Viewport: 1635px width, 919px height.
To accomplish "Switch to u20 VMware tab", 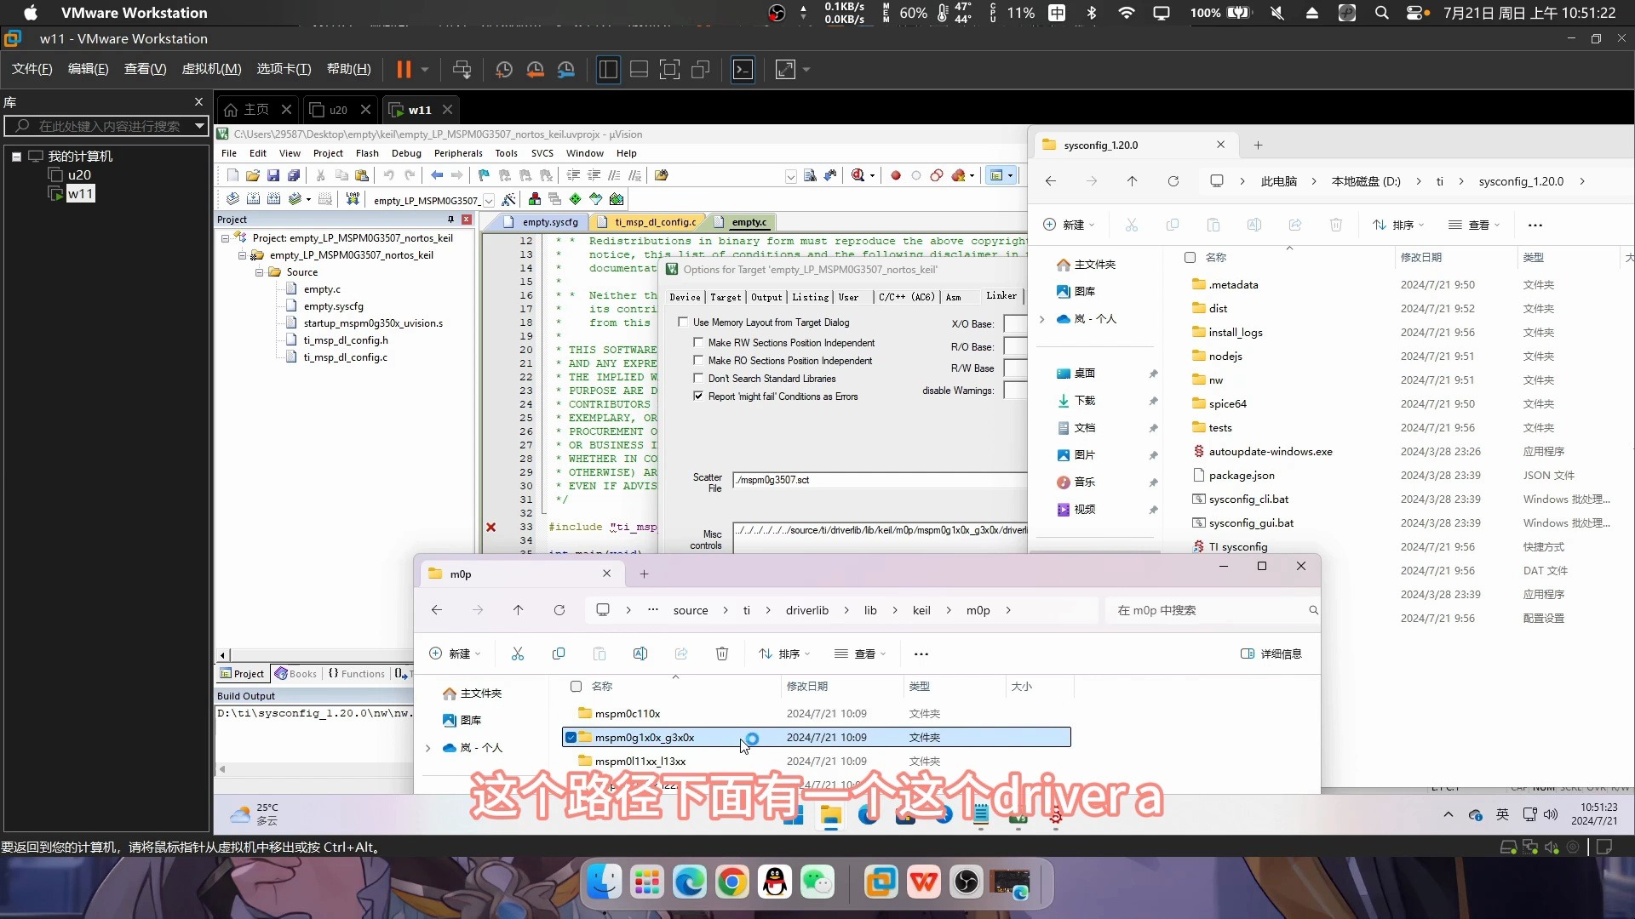I will coord(338,110).
